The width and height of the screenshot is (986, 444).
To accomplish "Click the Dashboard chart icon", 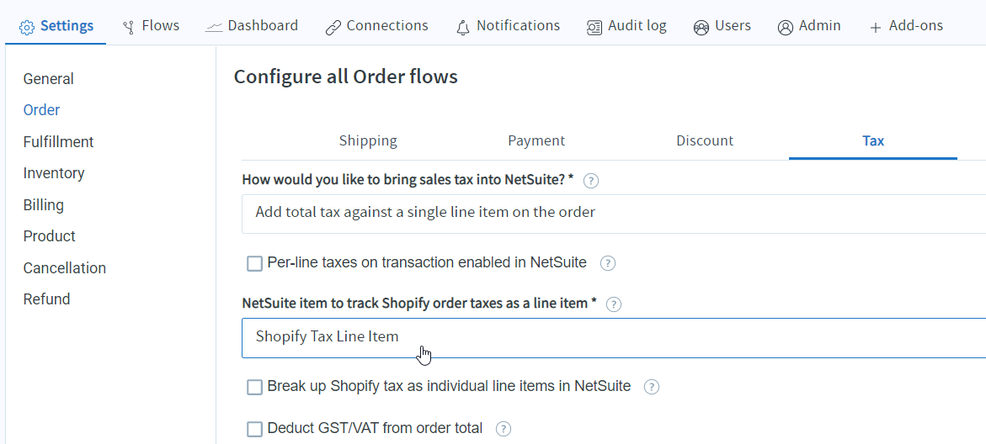I will (214, 28).
